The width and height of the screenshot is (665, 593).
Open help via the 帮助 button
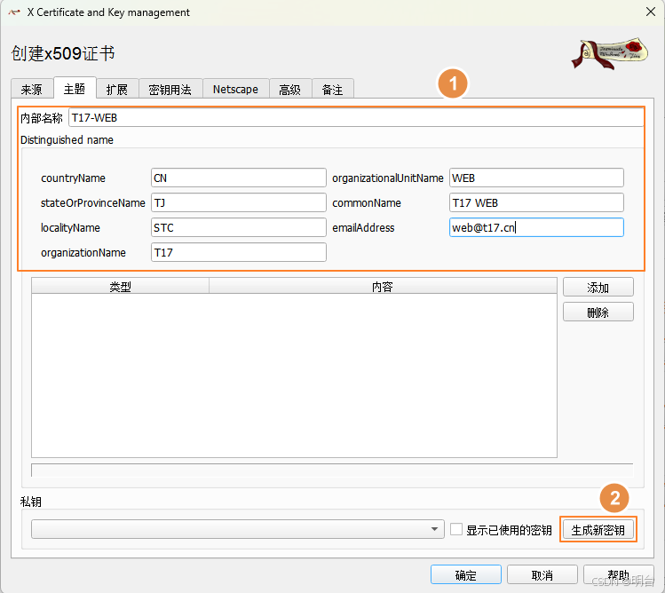point(618,574)
